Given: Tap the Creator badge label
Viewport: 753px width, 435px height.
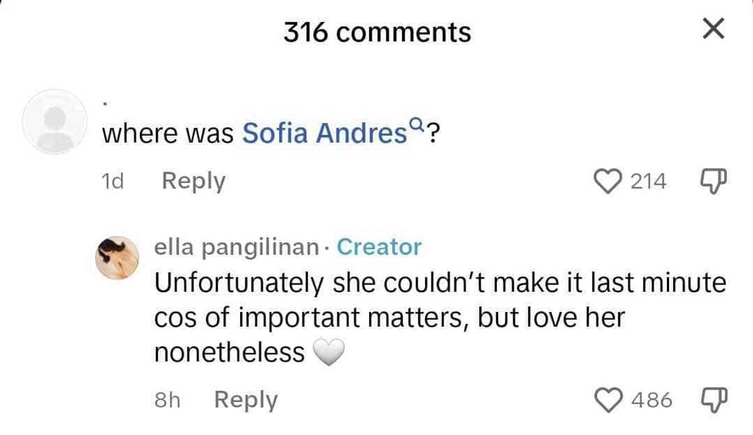Looking at the screenshot, I should tap(379, 247).
